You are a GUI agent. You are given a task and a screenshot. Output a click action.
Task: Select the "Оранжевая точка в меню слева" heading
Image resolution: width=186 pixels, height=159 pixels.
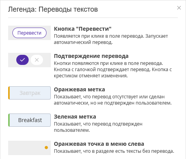pos(99,144)
